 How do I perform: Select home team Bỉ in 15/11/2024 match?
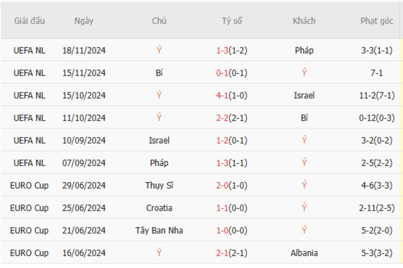[x=159, y=73]
